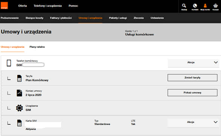The image size is (221, 136).
Task: Click the LTE Tak value
Action: click(133, 124)
